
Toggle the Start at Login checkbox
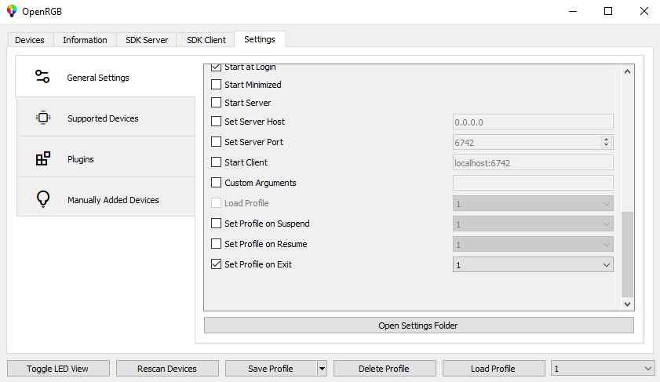click(216, 67)
